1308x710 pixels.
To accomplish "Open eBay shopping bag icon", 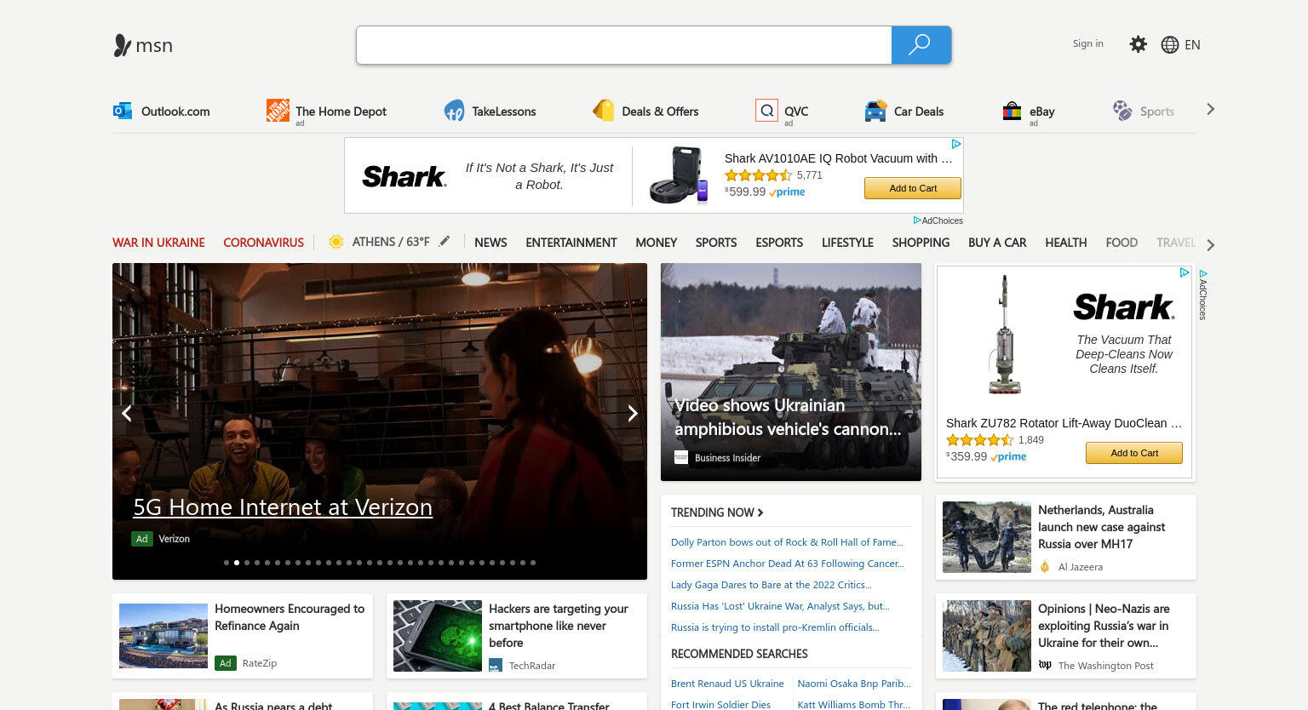I will coord(1012,111).
